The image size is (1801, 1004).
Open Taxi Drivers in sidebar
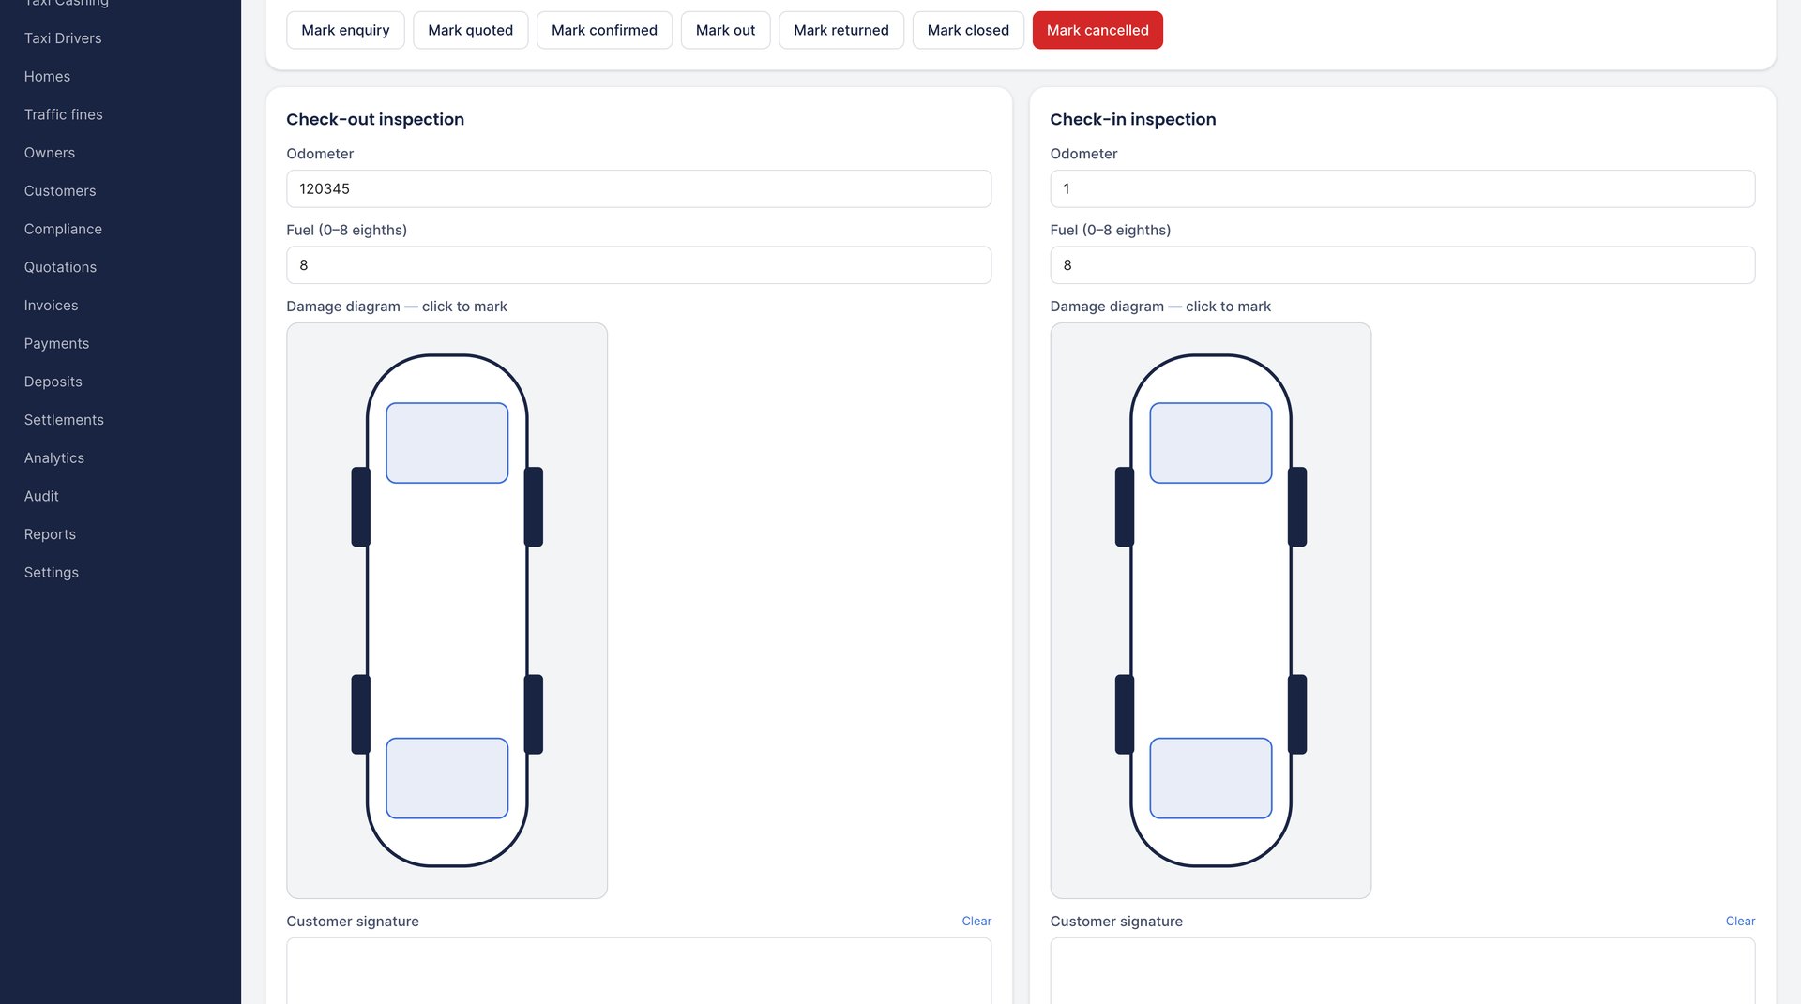(63, 38)
